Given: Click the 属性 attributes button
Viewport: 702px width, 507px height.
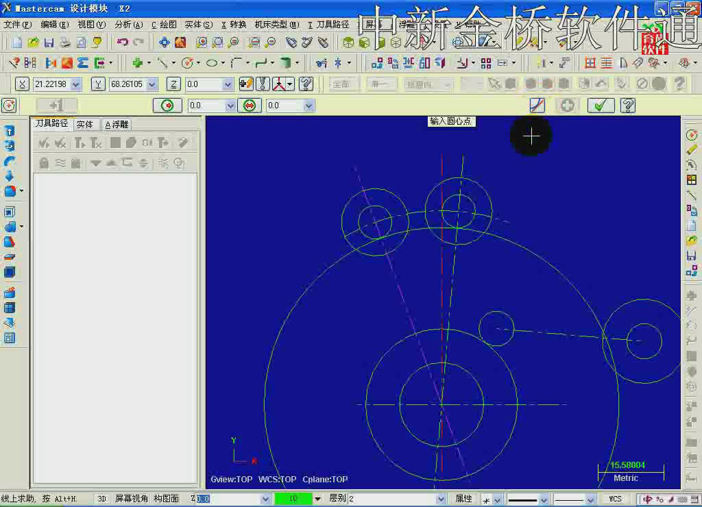Looking at the screenshot, I should pyautogui.click(x=463, y=499).
